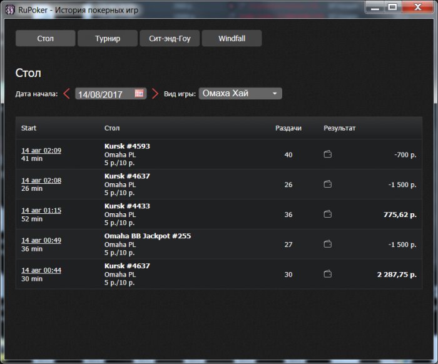Click wallet icon in the 30 min session row

click(x=328, y=274)
